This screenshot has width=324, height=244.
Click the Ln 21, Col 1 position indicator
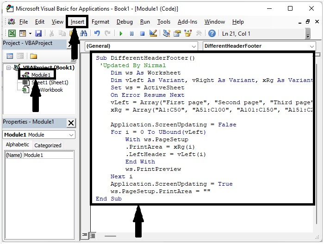click(x=236, y=34)
